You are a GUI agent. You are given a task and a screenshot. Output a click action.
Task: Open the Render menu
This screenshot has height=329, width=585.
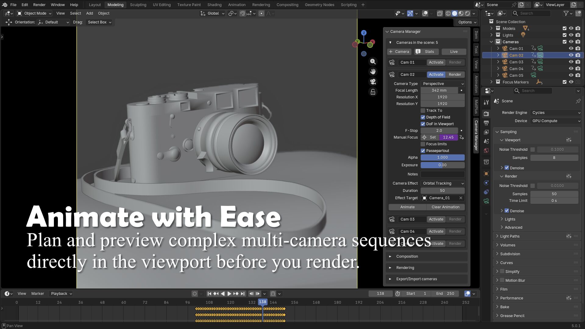(39, 5)
